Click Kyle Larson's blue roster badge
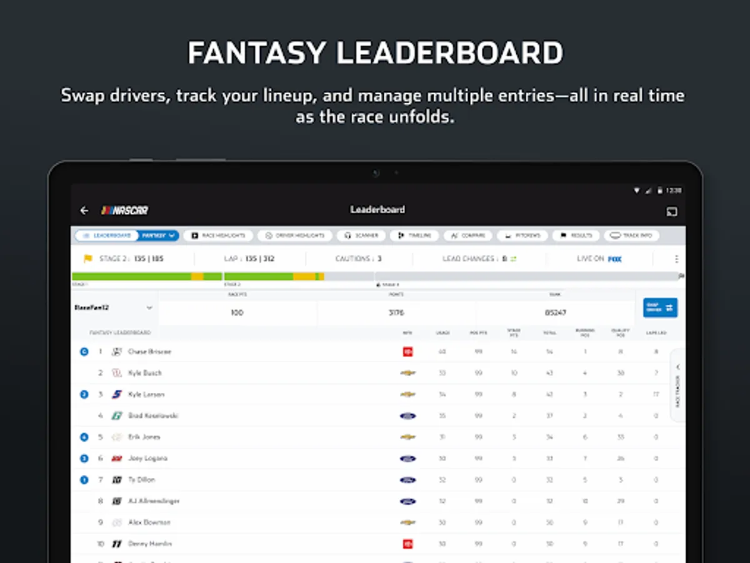The height and width of the screenshot is (563, 750). tap(84, 394)
